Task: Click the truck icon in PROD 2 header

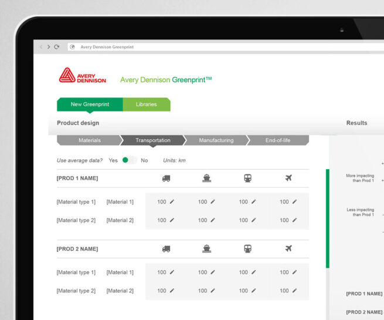Action: tap(166, 249)
